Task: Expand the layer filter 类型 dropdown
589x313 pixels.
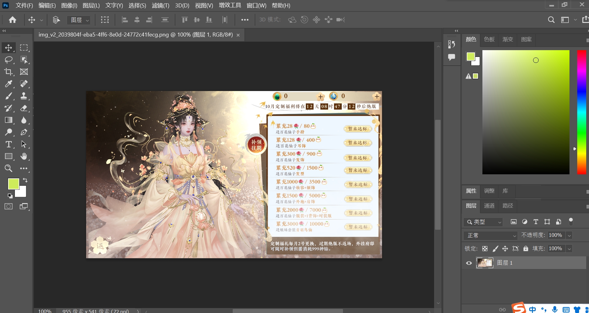Action: coord(483,222)
